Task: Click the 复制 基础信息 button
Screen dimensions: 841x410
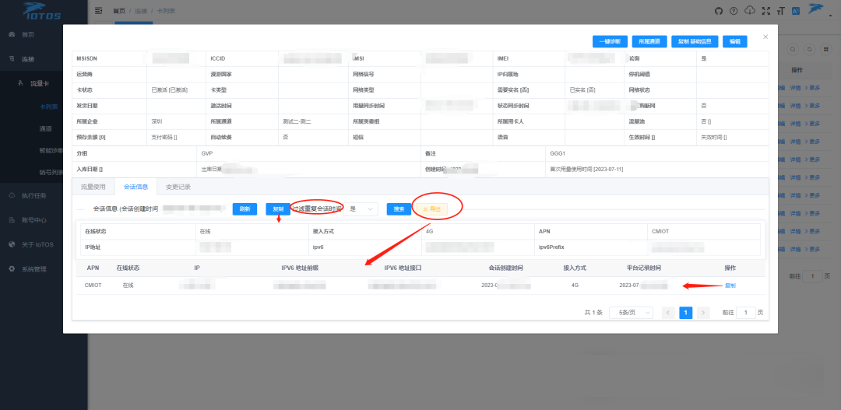Action: [x=695, y=41]
